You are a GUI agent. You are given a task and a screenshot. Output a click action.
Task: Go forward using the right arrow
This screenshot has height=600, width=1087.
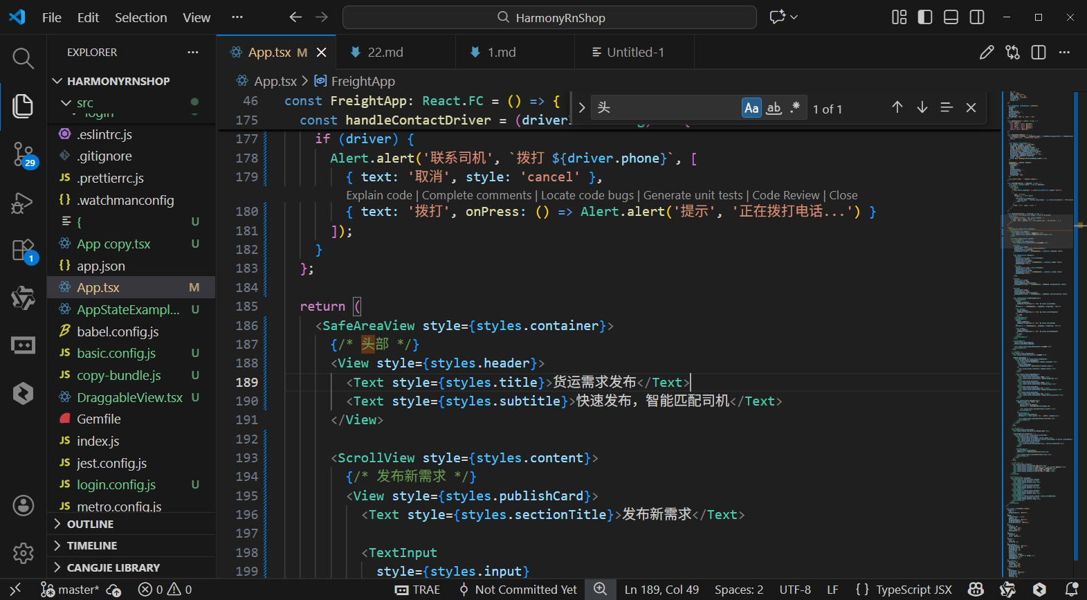click(x=322, y=17)
